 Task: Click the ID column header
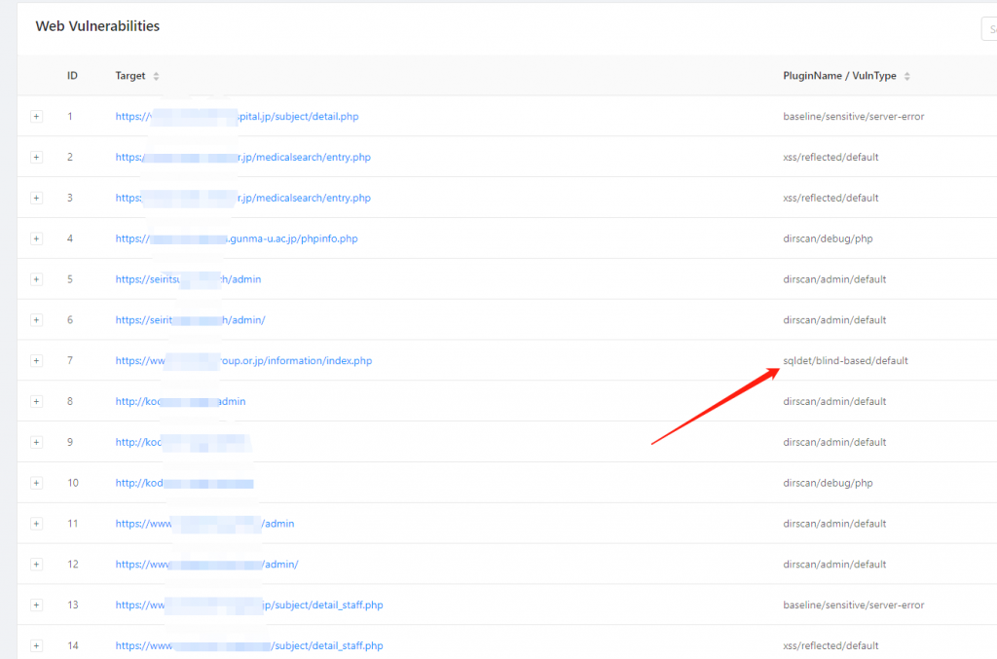[x=72, y=76]
